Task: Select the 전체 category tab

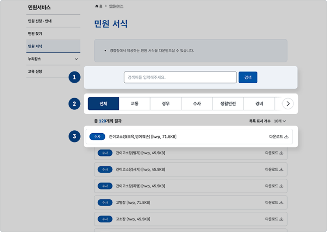Action: 103,104
